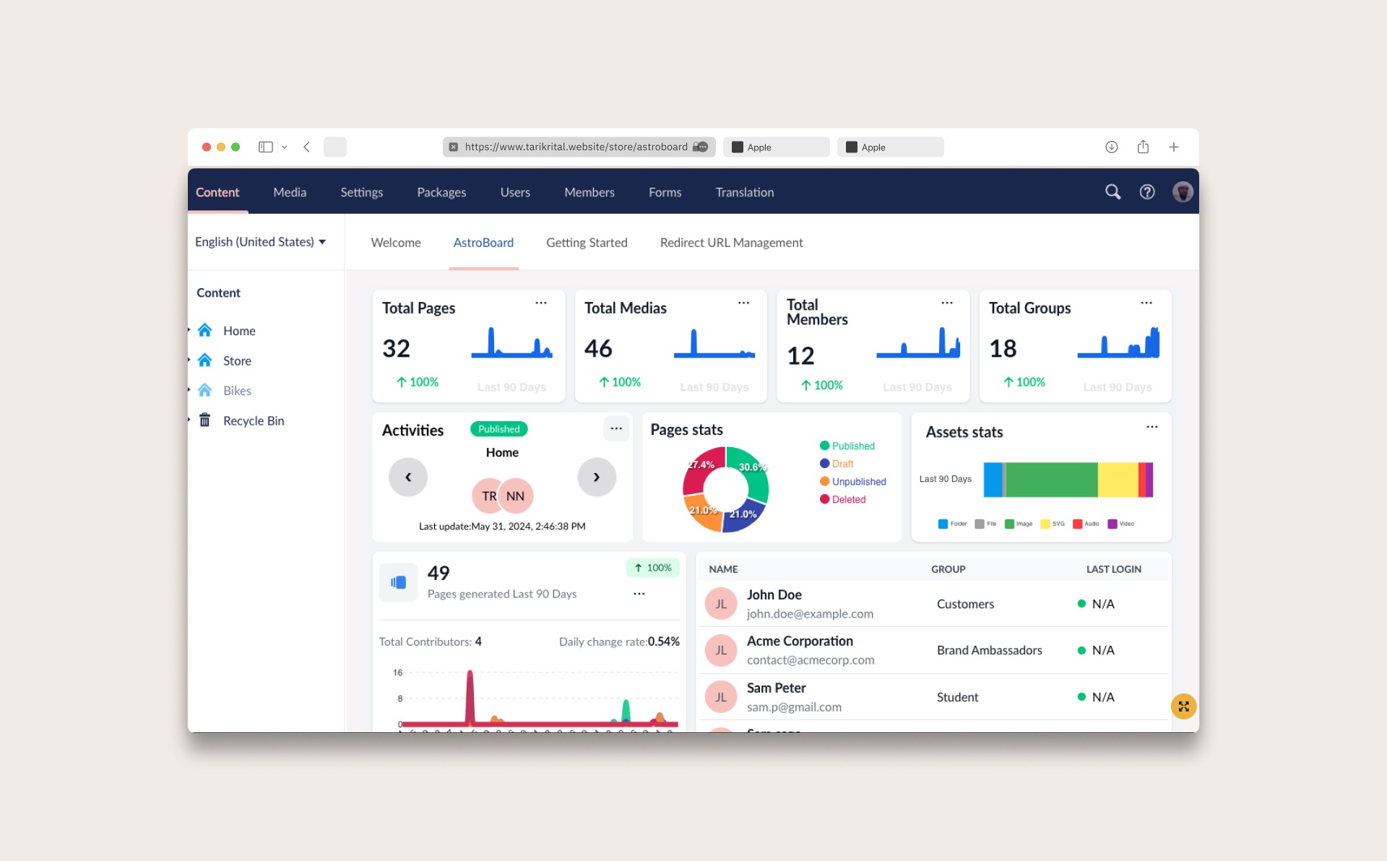Viewport: 1387px width, 861px height.
Task: Open Total Pages card options menu
Action: tap(541, 303)
